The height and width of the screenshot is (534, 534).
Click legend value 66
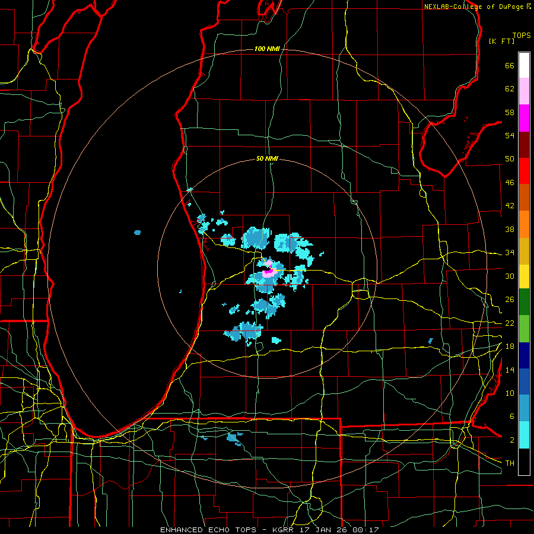click(x=510, y=65)
